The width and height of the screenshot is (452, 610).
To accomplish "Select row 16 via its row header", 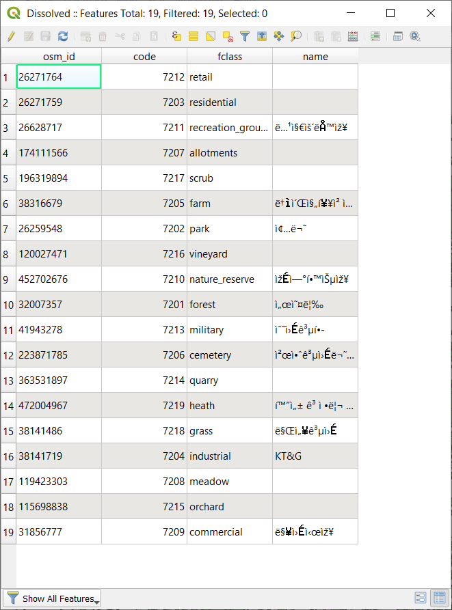I will 8,456.
